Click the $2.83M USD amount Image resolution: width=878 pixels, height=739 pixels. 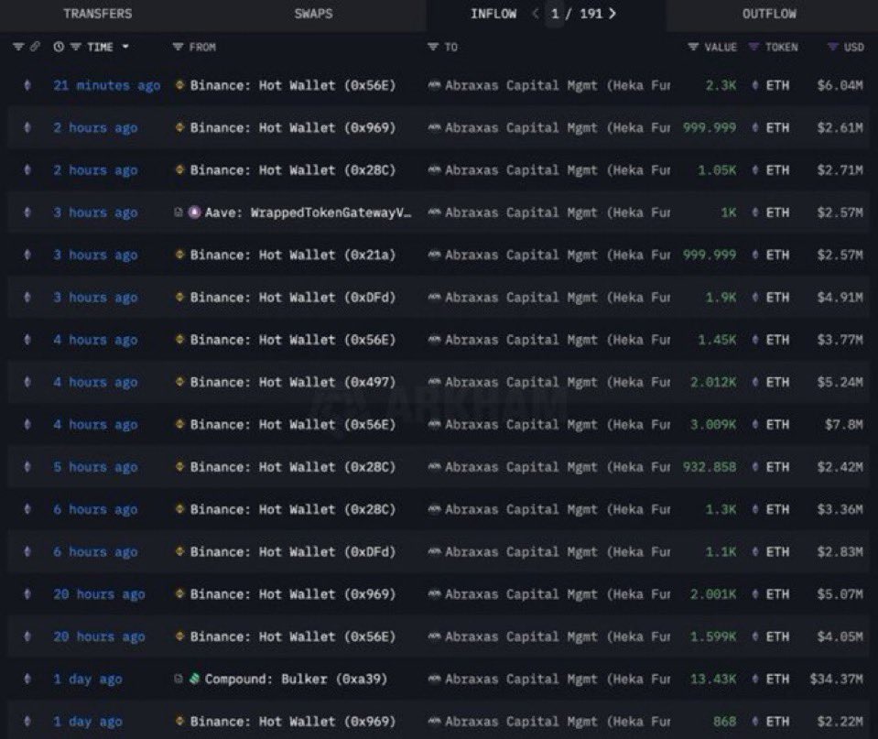click(x=840, y=552)
